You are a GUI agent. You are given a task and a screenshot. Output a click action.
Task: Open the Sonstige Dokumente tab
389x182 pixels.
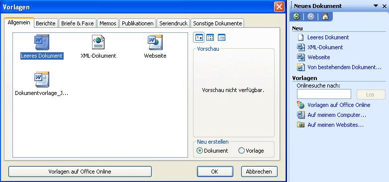click(217, 23)
